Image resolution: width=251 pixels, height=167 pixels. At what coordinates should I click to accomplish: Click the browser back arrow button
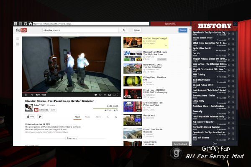15,24
